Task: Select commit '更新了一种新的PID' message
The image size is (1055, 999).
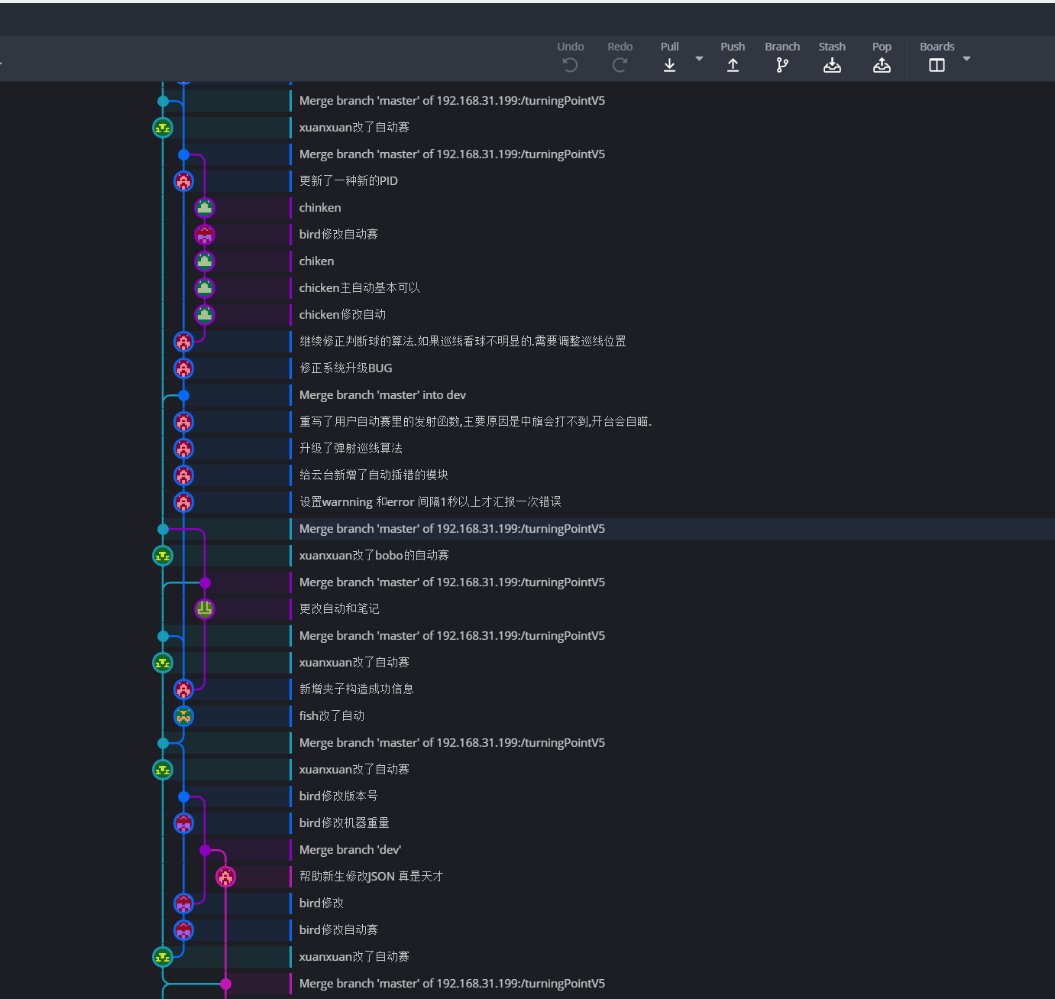Action: click(x=348, y=181)
